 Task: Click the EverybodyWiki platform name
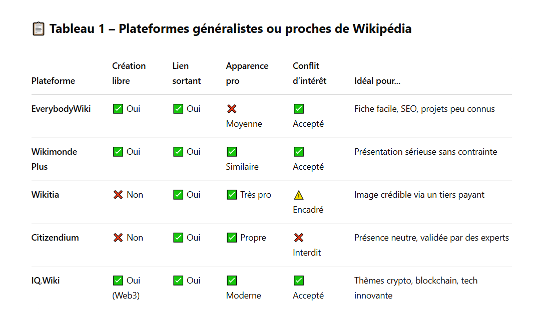coord(61,109)
